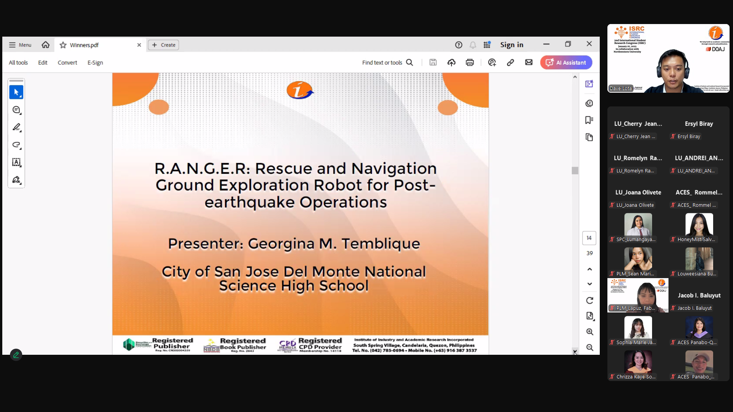Open the E-Sign menu item
Viewport: 733px width, 412px height.
[95, 63]
